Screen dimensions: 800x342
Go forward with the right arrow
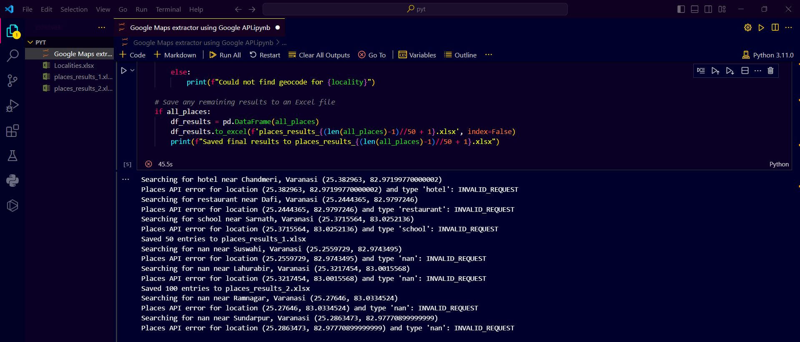252,9
